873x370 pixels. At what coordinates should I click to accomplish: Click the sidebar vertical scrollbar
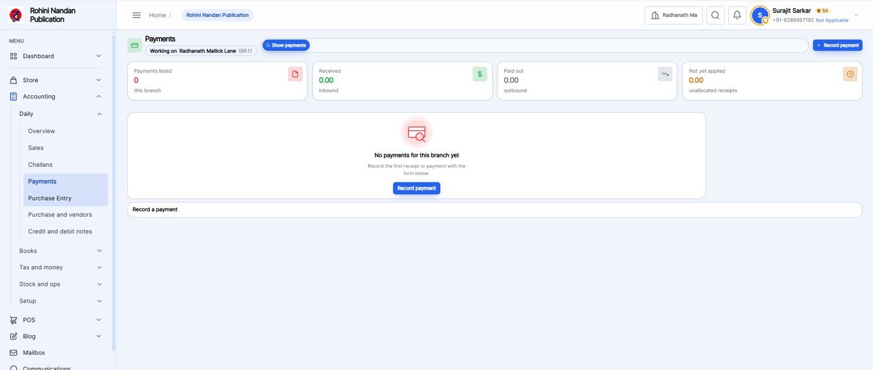coord(113,193)
